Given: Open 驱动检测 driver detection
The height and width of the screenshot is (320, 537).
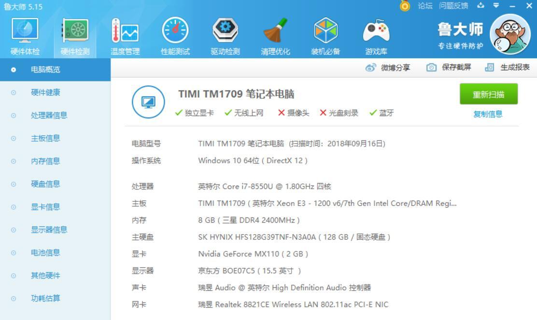Looking at the screenshot, I should click(x=225, y=37).
